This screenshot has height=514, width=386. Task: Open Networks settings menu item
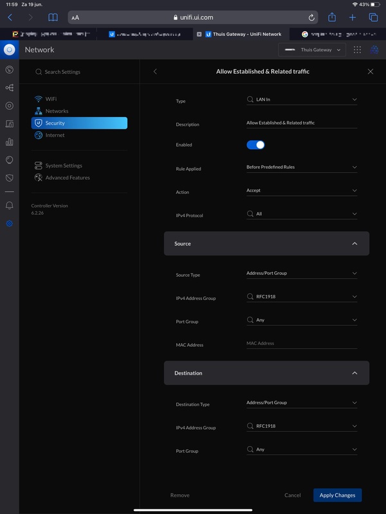click(57, 111)
